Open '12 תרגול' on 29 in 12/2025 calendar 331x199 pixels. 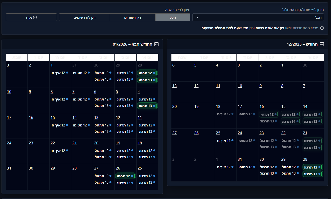tap(291, 167)
